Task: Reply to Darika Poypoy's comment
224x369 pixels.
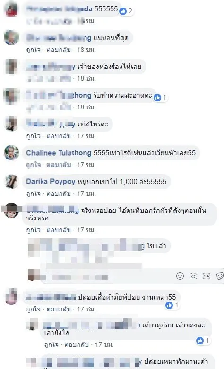Action: 59,193
